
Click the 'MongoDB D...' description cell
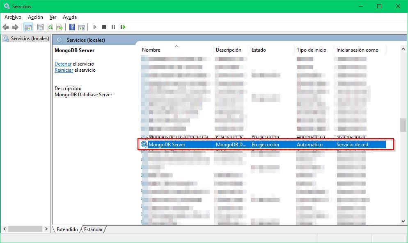(231, 145)
